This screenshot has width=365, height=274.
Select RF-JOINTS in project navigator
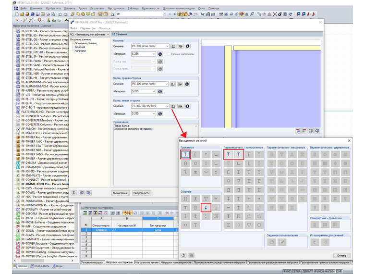tap(44, 171)
